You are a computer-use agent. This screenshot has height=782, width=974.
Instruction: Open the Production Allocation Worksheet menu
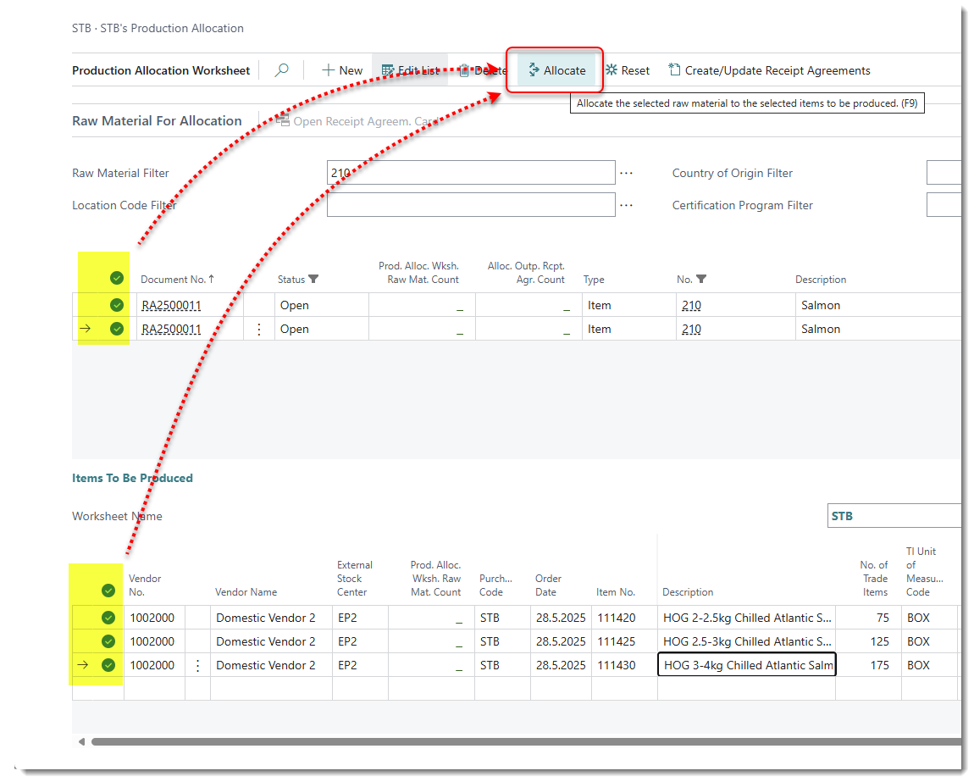(x=161, y=70)
